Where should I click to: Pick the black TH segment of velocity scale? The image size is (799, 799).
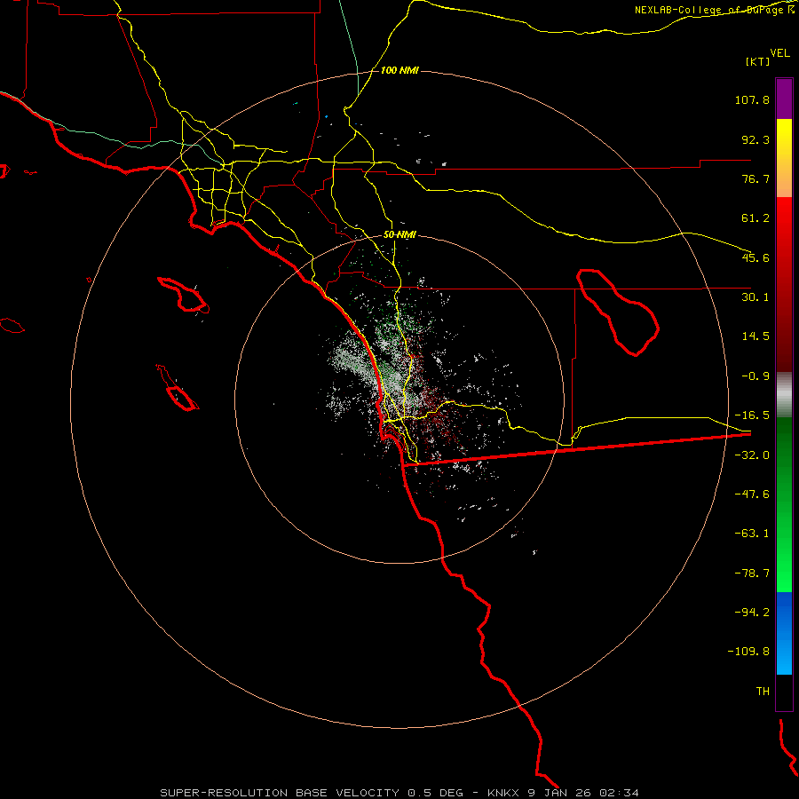coord(784,692)
